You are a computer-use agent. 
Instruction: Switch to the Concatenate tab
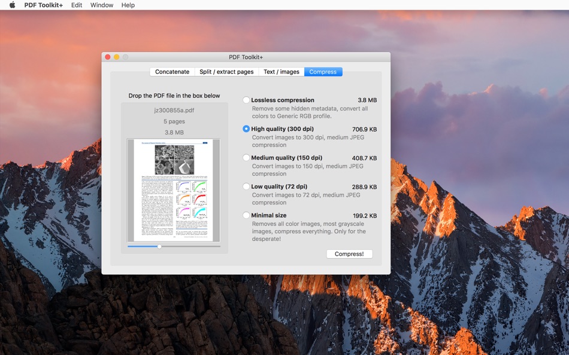click(x=172, y=72)
